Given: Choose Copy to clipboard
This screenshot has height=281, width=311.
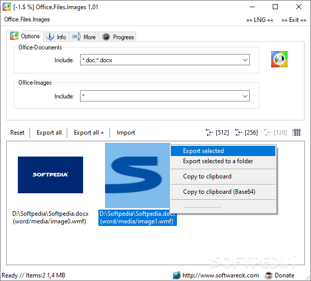Looking at the screenshot, I should click(223, 176).
